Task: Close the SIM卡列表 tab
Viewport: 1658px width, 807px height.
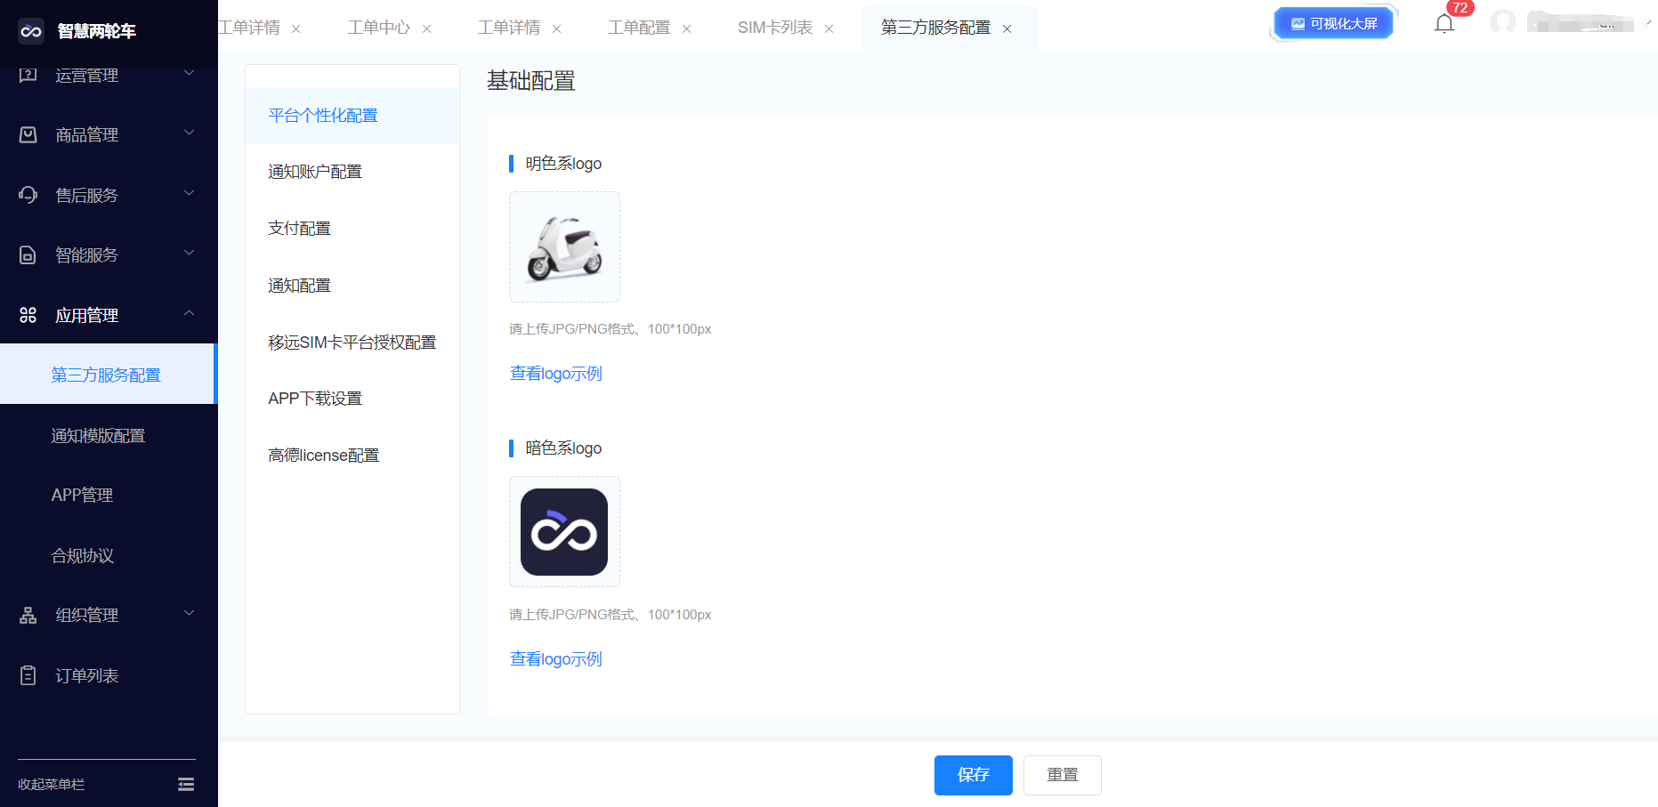Action: coord(829,29)
